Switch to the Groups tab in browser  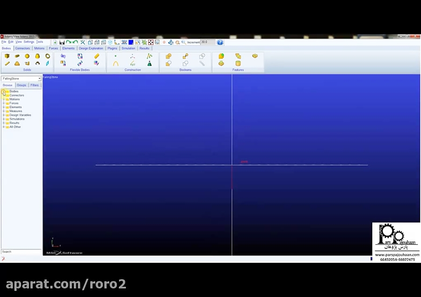[x=21, y=85]
